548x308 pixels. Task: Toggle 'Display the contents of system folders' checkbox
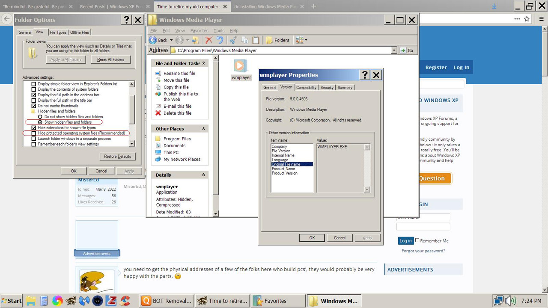tap(34, 89)
